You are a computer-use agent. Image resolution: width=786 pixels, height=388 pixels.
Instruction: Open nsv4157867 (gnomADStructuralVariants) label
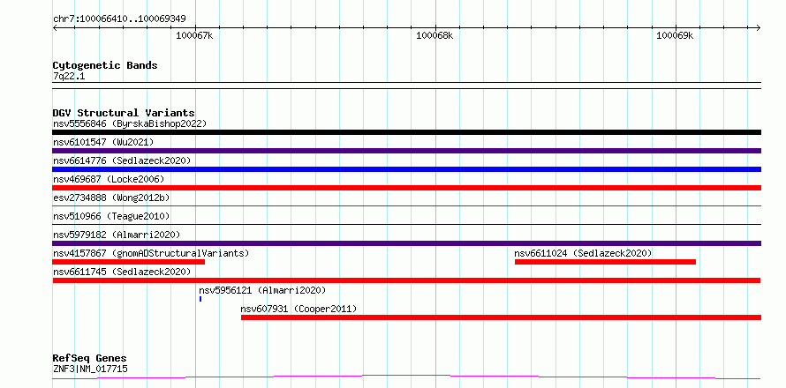(x=151, y=253)
